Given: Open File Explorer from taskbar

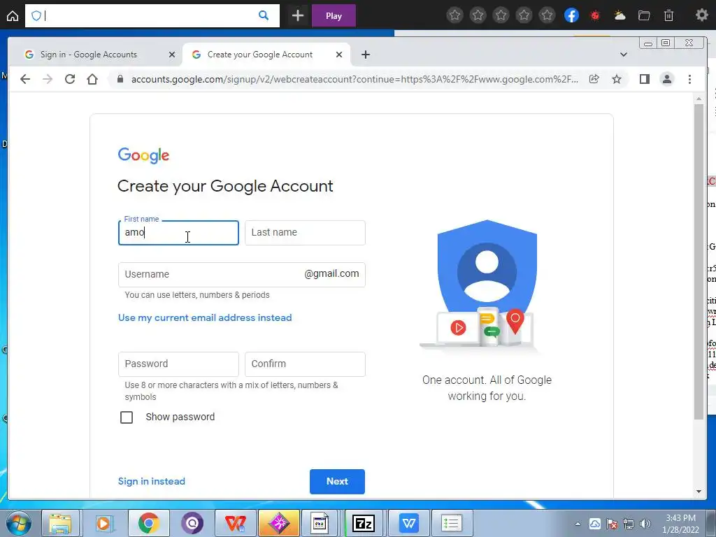Looking at the screenshot, I should (60, 523).
